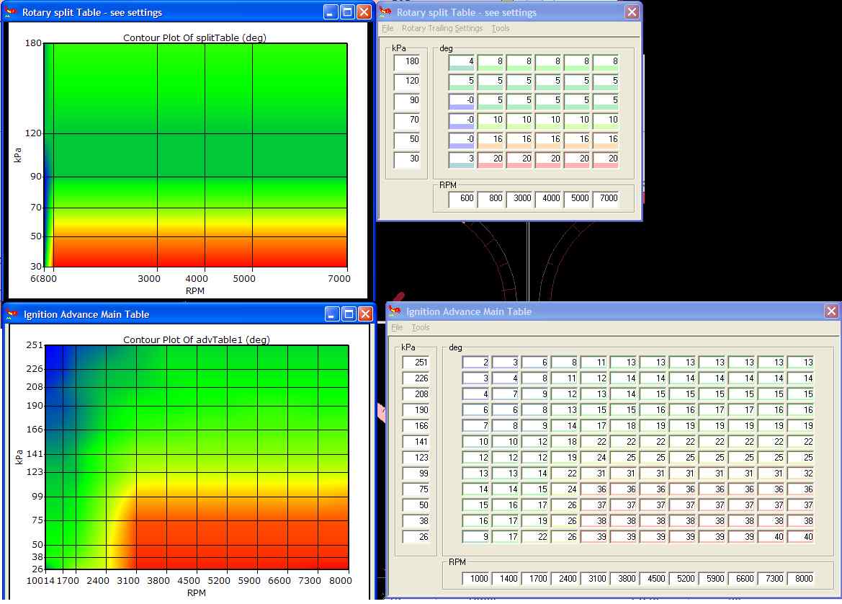Click app icon in Rotary split Table editor title
The image size is (842, 604).
point(385,12)
